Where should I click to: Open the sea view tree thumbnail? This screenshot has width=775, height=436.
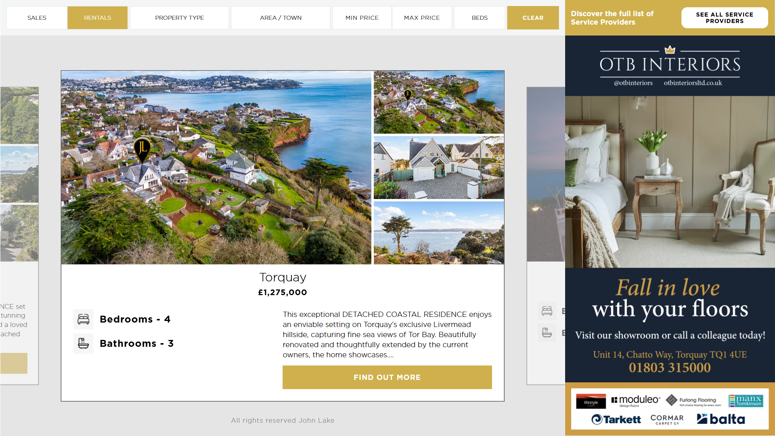point(439,233)
